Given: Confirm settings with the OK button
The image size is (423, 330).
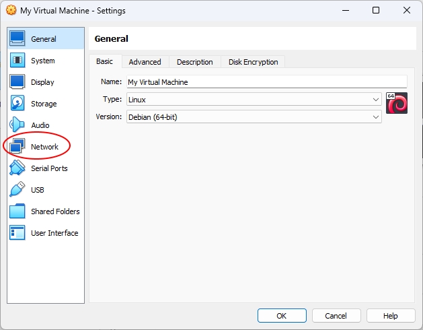Looking at the screenshot, I should pos(282,316).
